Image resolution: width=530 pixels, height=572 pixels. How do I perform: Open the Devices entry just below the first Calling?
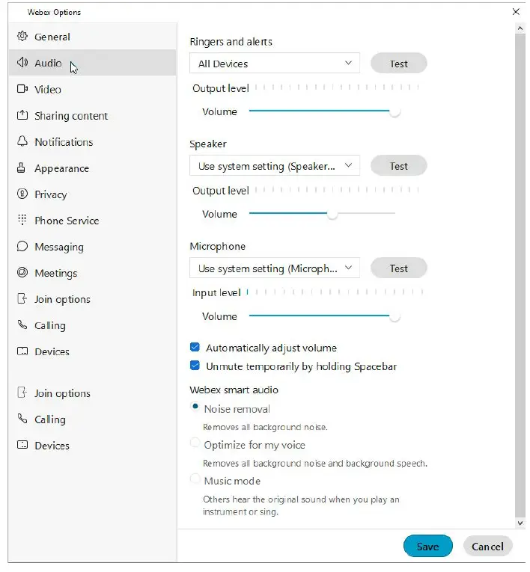tap(92, 351)
